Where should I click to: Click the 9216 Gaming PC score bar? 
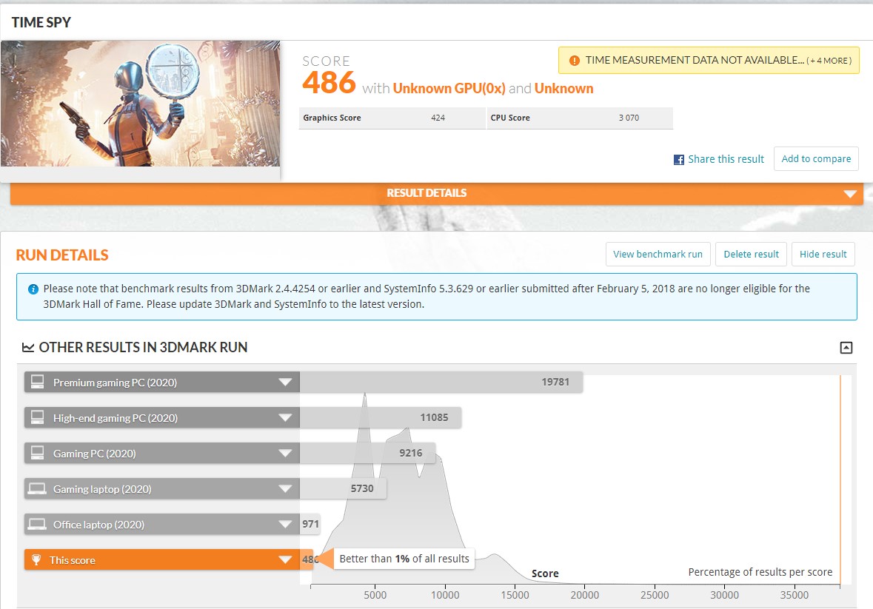coord(367,454)
